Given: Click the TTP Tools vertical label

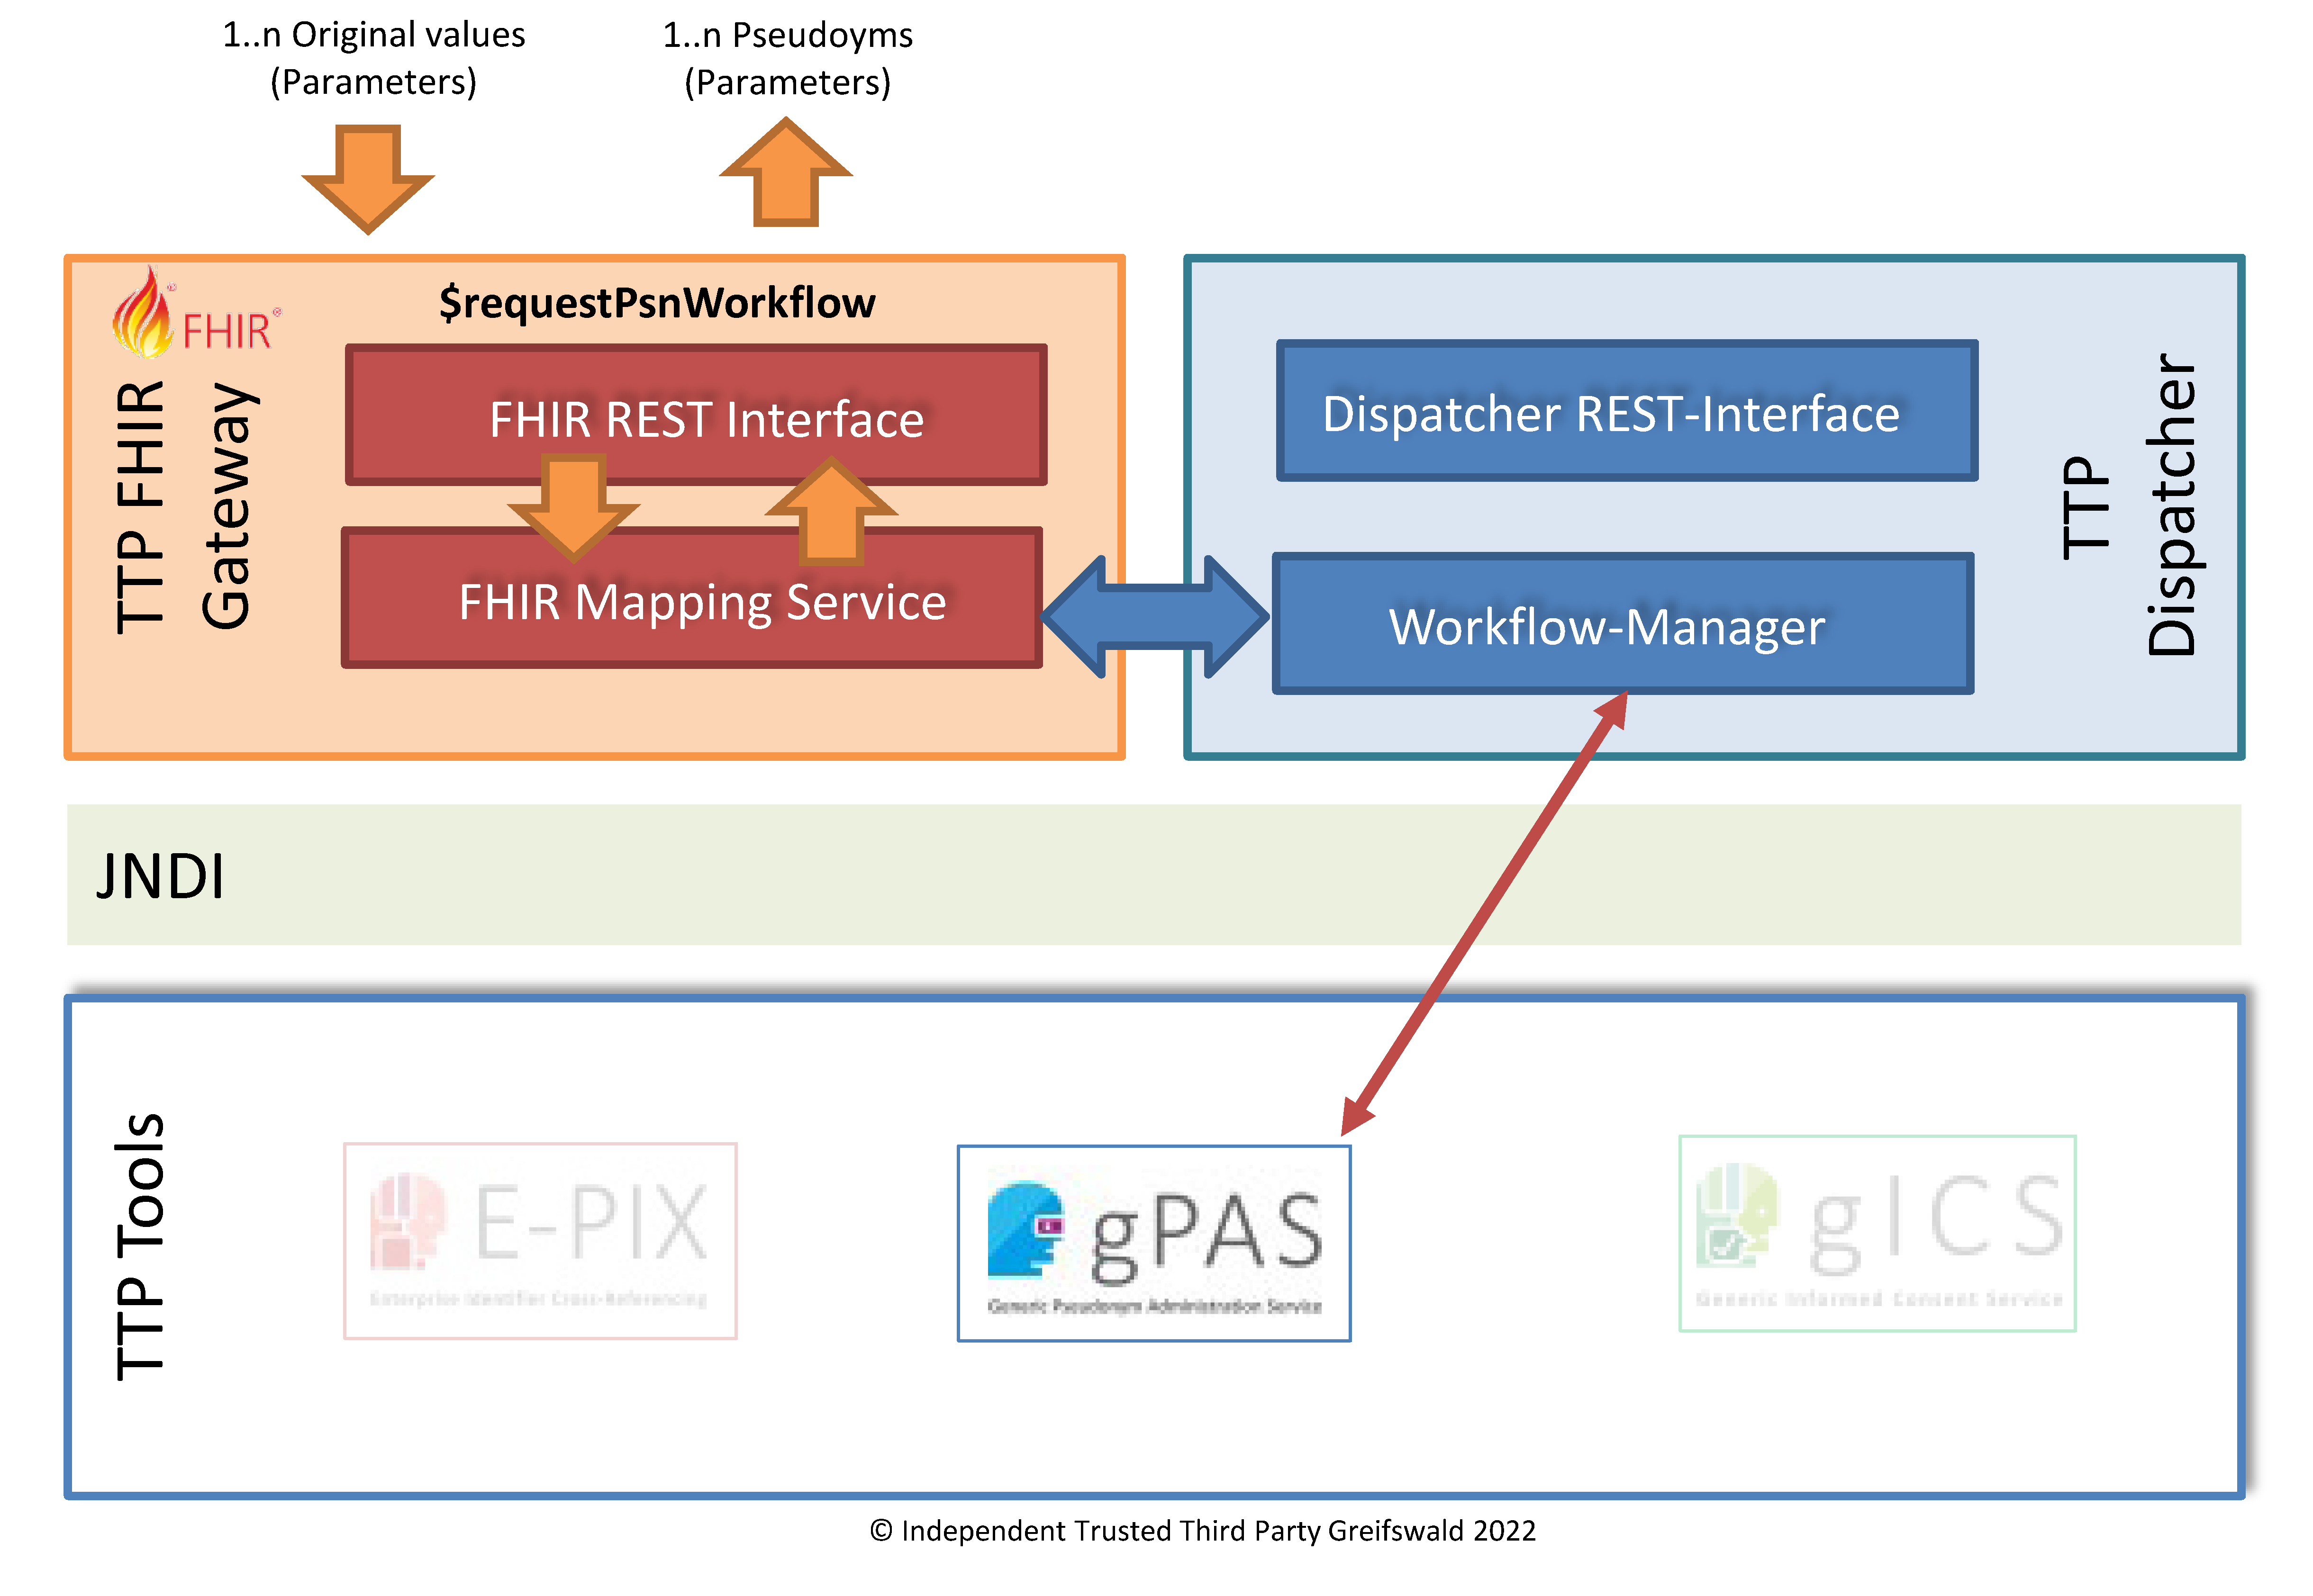Looking at the screenshot, I should 139,1246.
